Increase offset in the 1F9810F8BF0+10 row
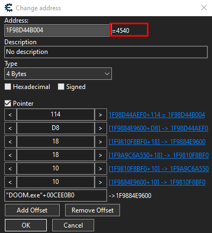This screenshot has width=212, height=233. pyautogui.click(x=101, y=168)
